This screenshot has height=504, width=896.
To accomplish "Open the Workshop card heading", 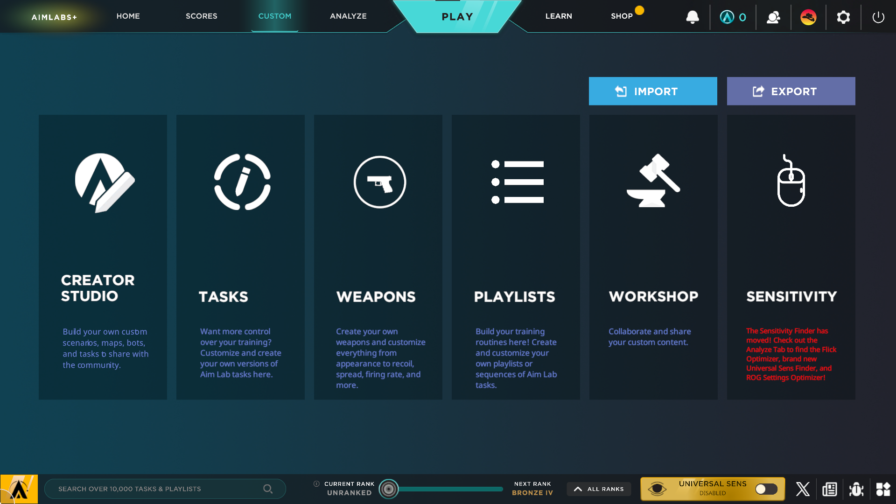I will coord(653,296).
